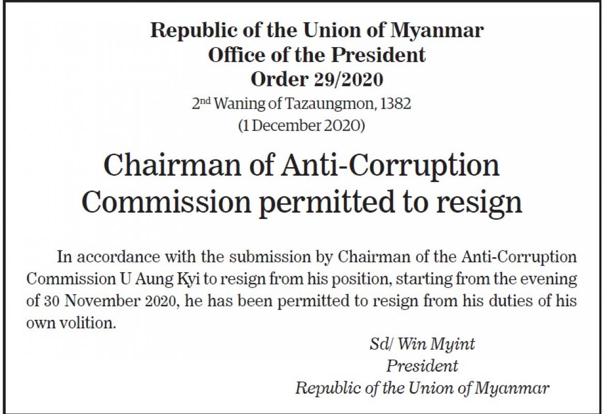
Task: Click '30 November 2020' in body text
Action: pyautogui.click(x=103, y=301)
